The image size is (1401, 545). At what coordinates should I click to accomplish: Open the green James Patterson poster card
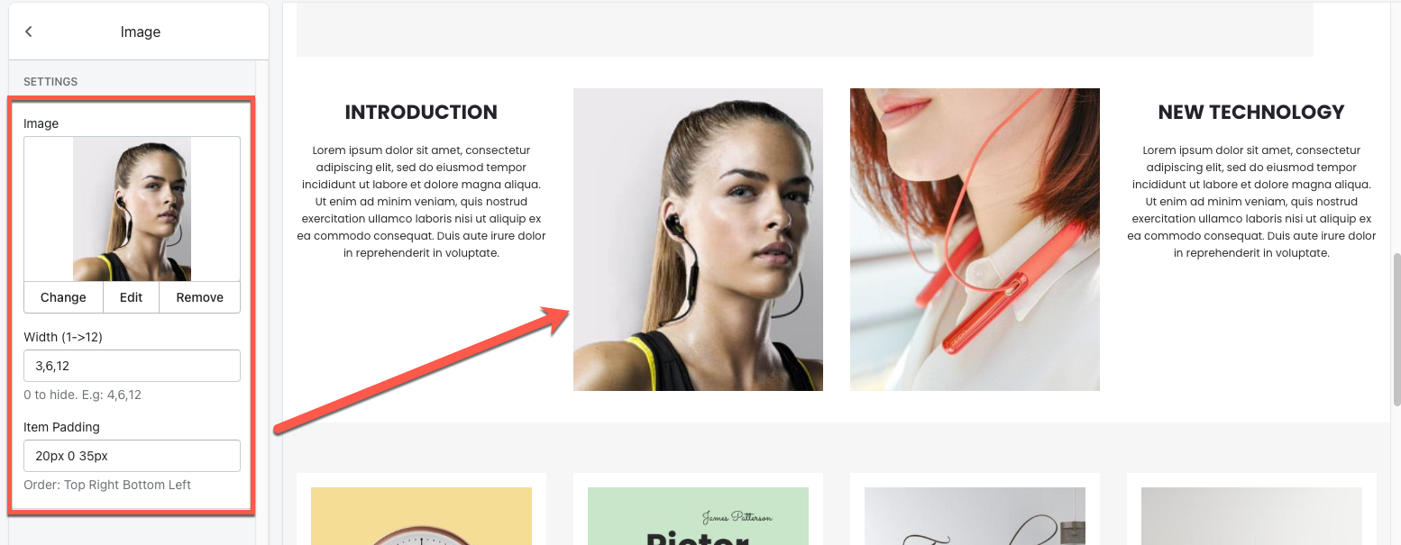pyautogui.click(x=698, y=509)
